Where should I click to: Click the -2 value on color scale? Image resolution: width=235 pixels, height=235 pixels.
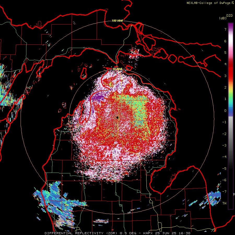click(224, 134)
